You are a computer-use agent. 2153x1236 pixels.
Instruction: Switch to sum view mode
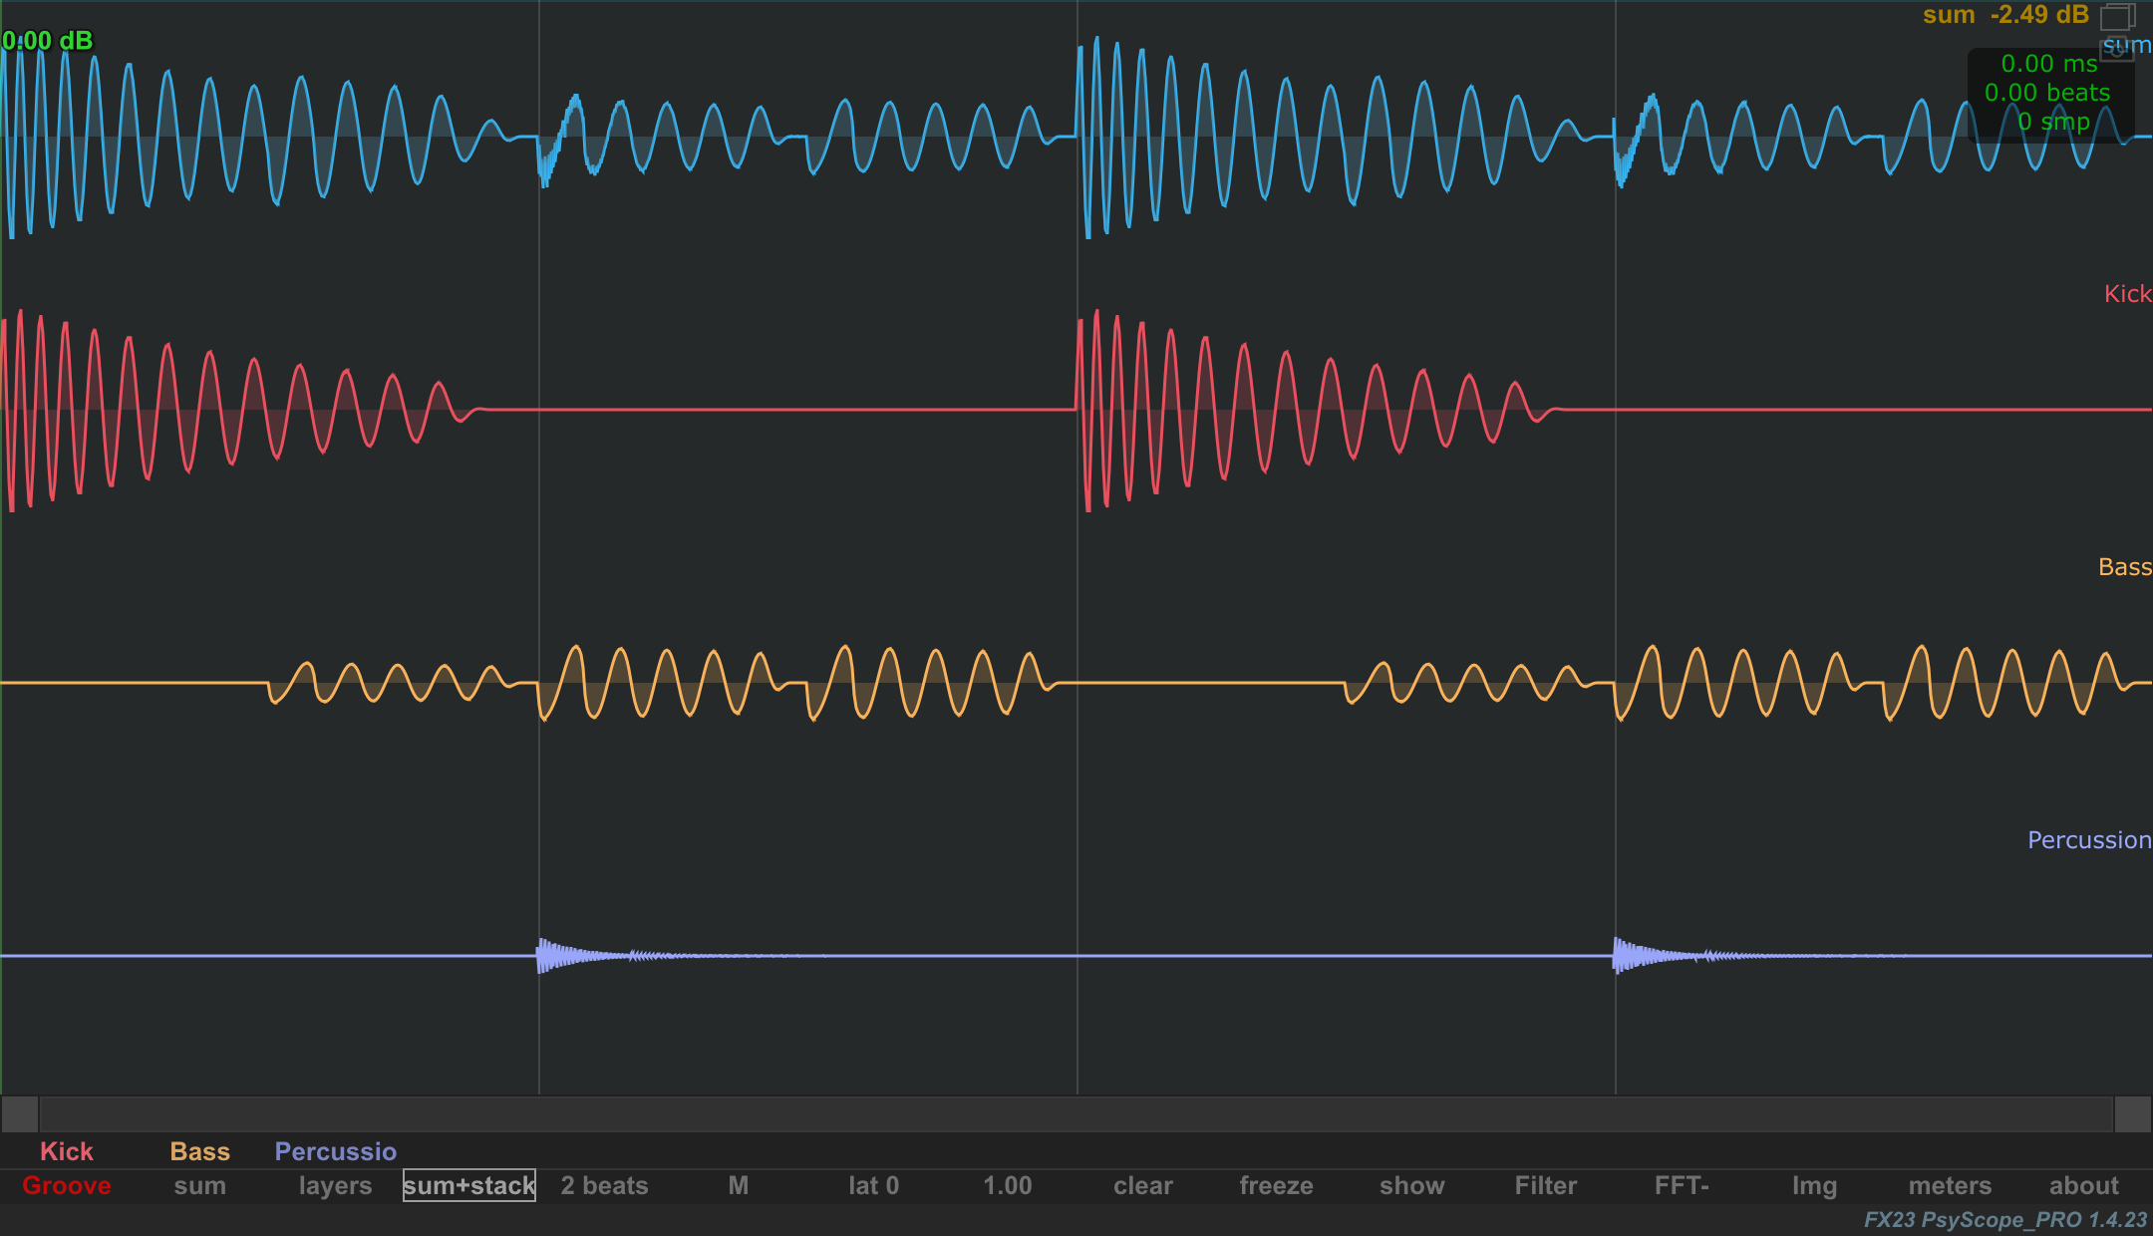click(x=200, y=1185)
